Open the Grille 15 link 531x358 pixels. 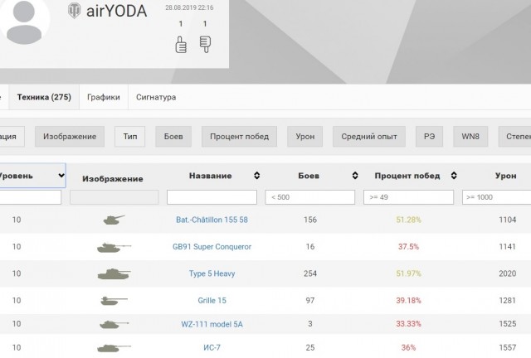click(212, 301)
